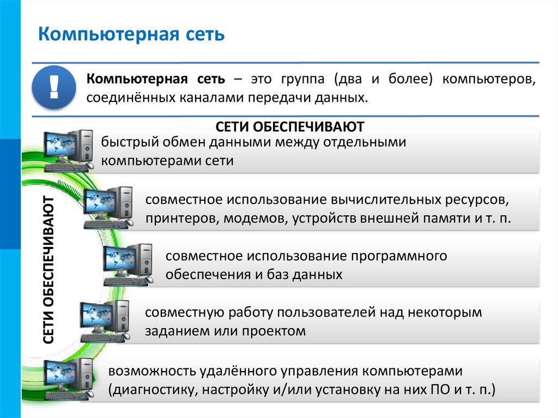
Task: Click 'совместную работу пользователей над некоторым'
Action: coord(313,312)
